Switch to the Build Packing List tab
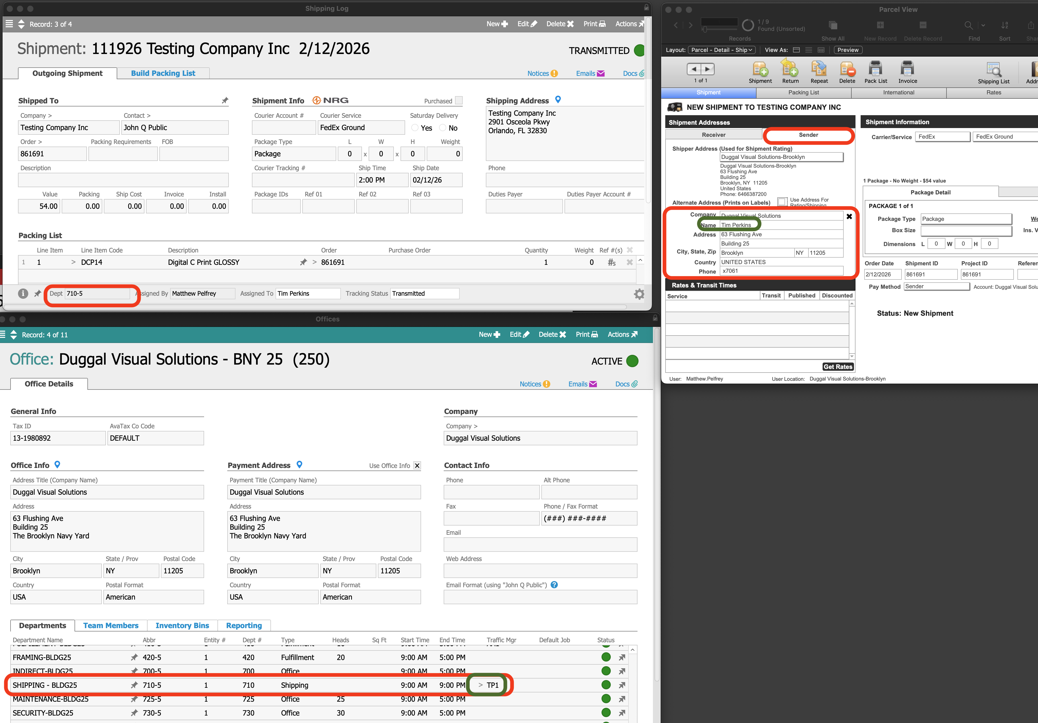This screenshot has height=723, width=1038. coord(163,73)
